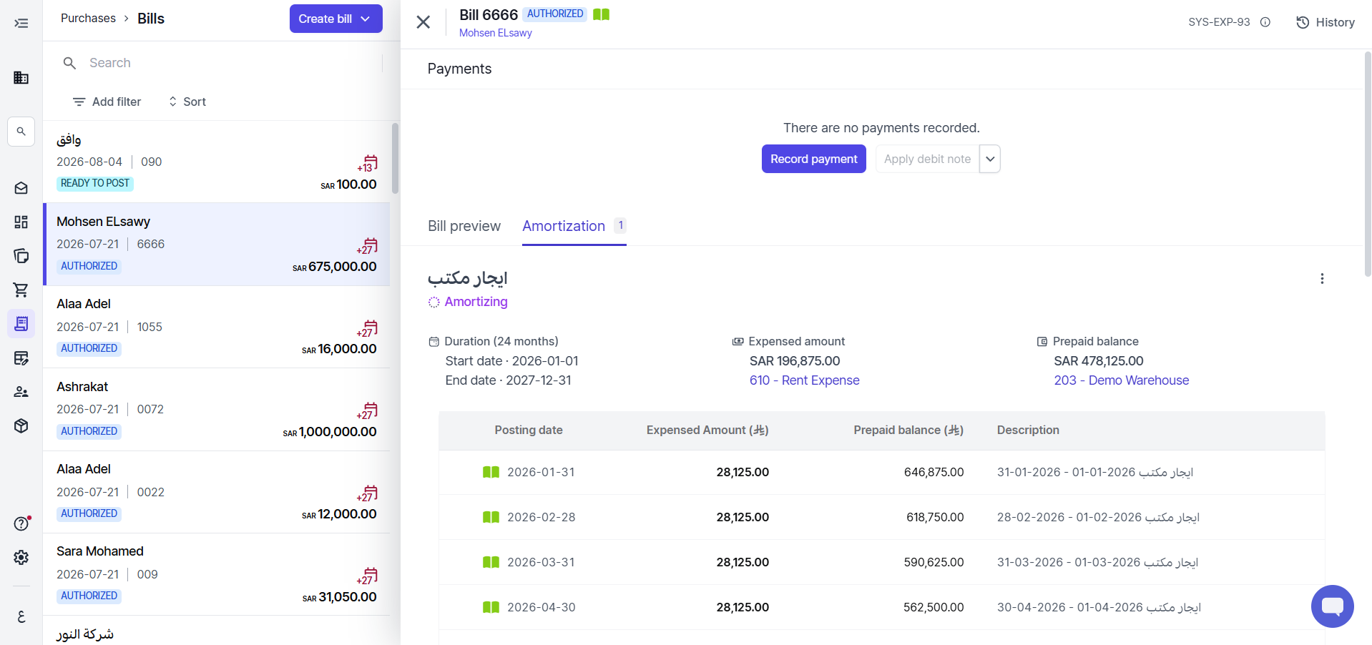Image resolution: width=1372 pixels, height=645 pixels.
Task: Open the shopping cart sidebar icon
Action: [x=21, y=290]
